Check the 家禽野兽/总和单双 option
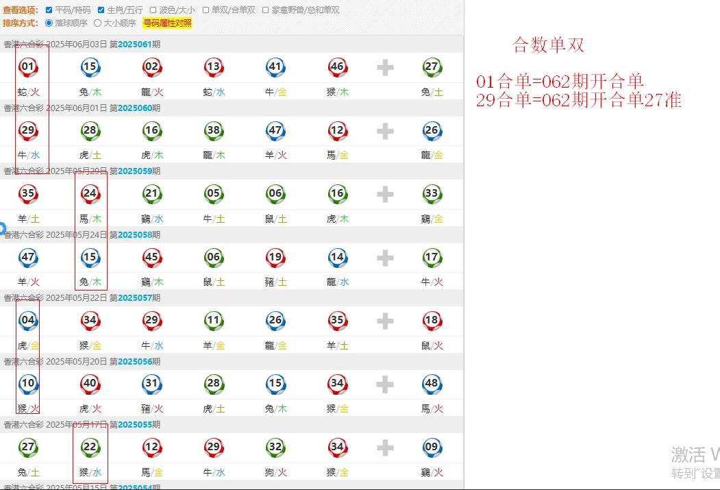The height and width of the screenshot is (490, 720). (265, 10)
